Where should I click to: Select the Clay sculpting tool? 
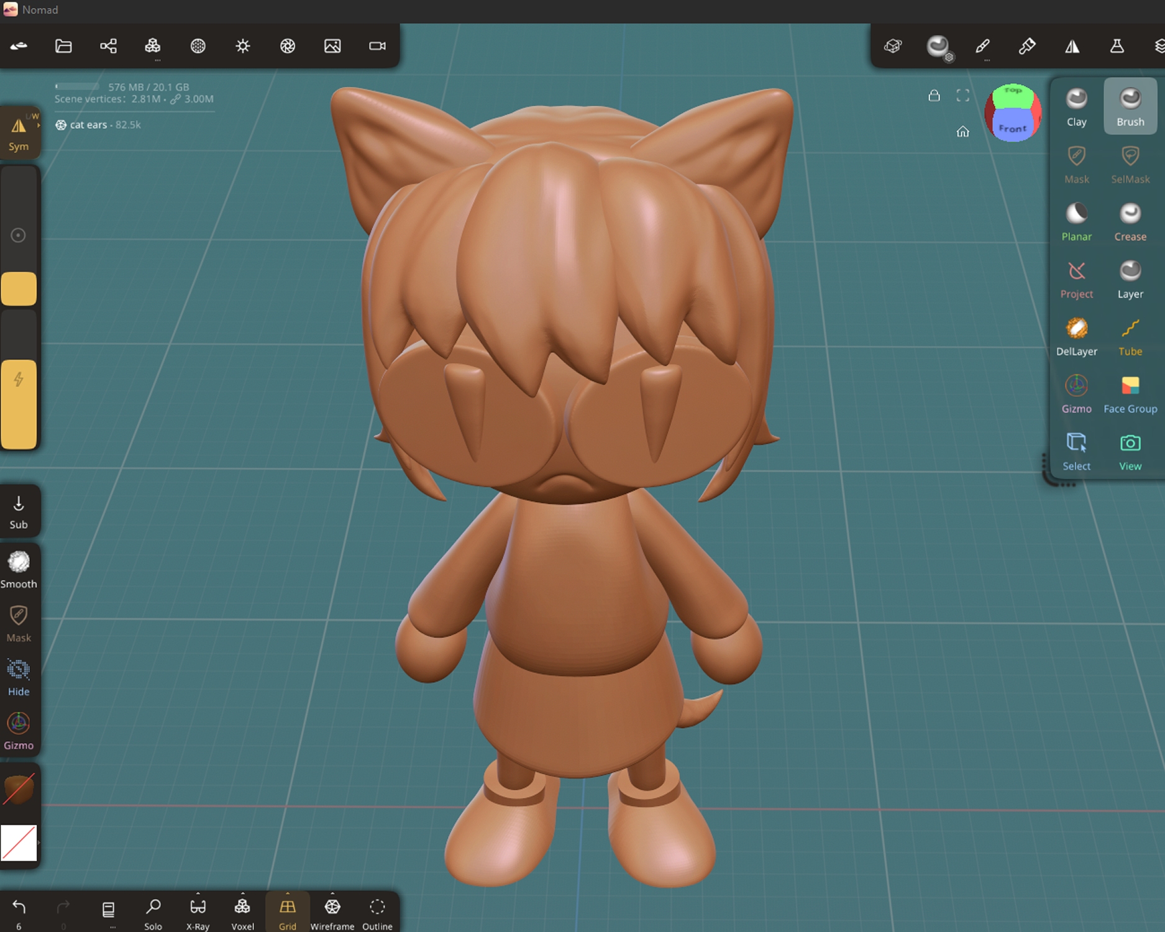[1076, 106]
